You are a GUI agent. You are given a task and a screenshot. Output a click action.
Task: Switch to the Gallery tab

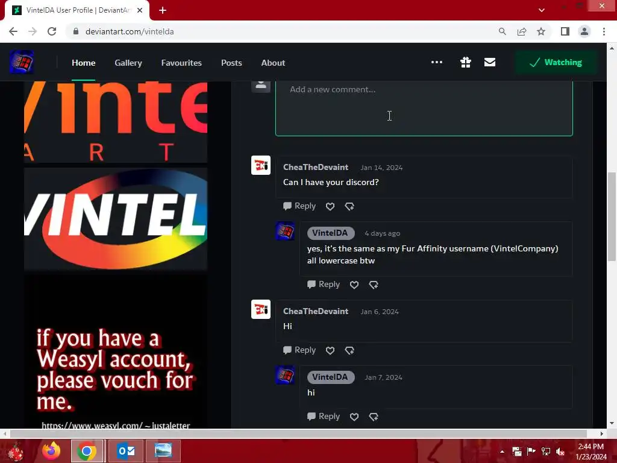coord(128,63)
